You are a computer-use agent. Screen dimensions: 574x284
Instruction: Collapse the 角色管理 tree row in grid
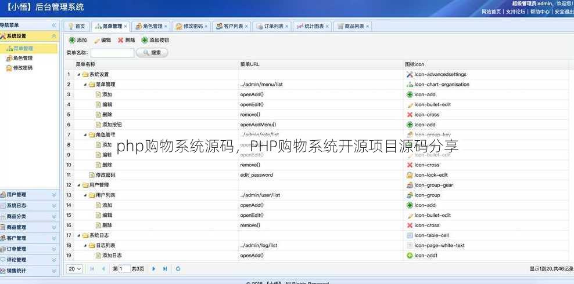85,134
